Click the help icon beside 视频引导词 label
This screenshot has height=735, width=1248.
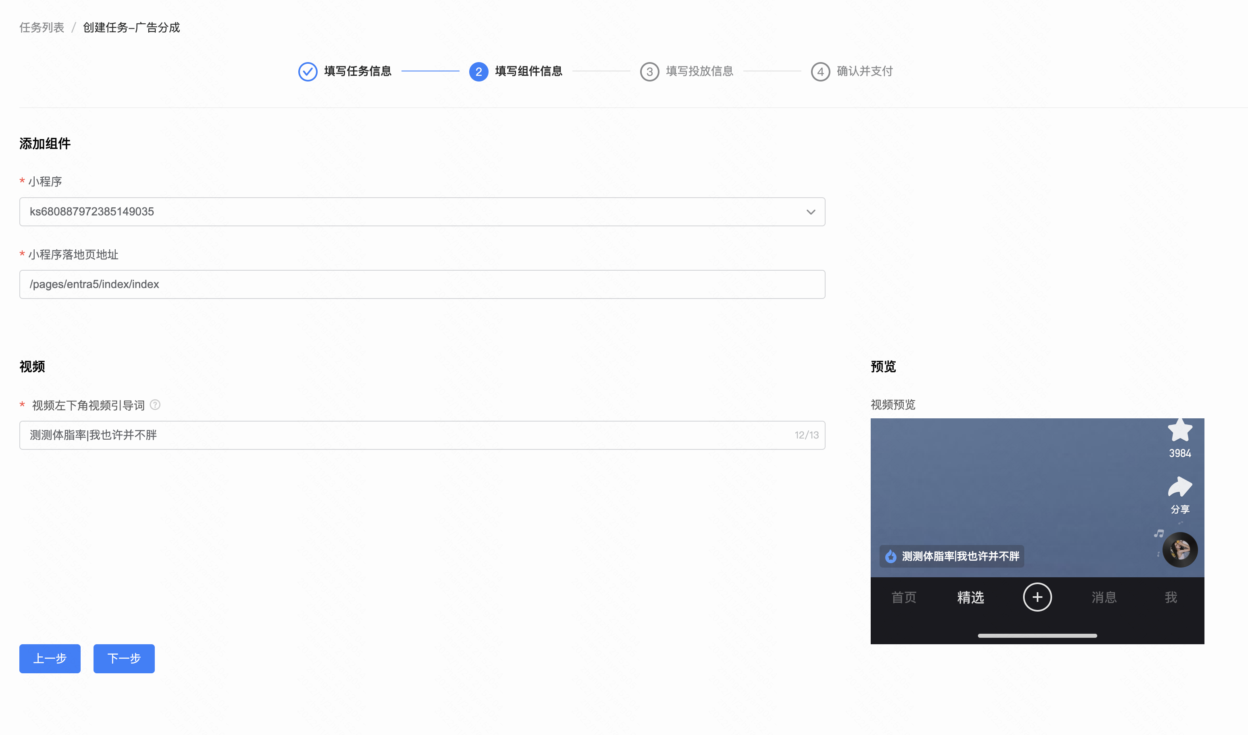155,405
